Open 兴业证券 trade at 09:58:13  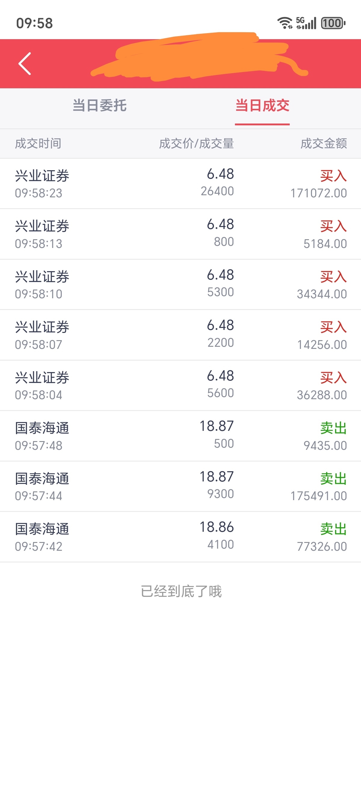[180, 234]
